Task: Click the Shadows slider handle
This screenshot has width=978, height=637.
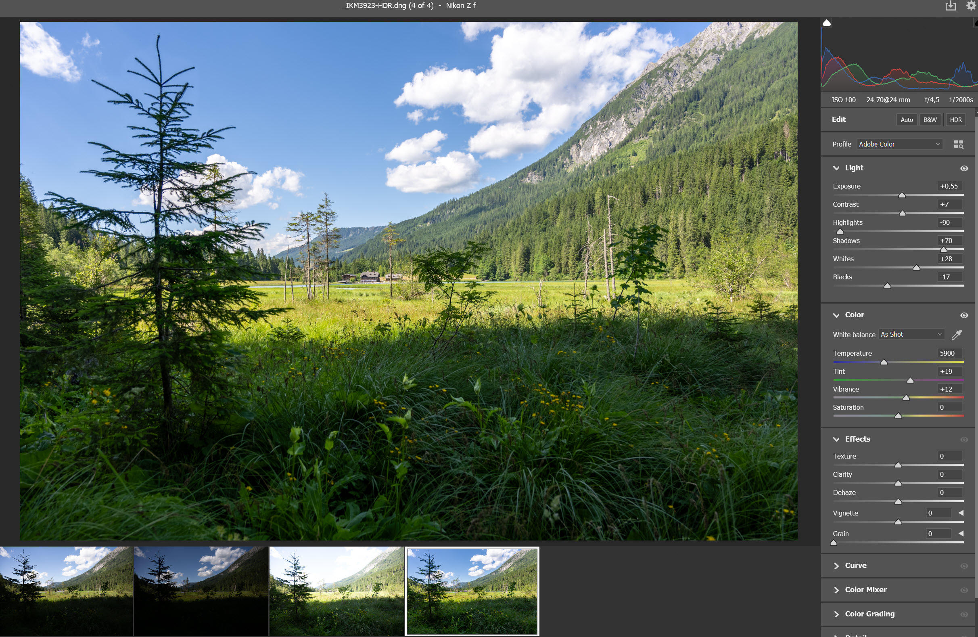Action: [944, 249]
